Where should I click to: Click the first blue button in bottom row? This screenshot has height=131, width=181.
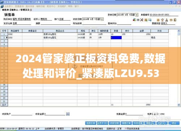point(90,123)
